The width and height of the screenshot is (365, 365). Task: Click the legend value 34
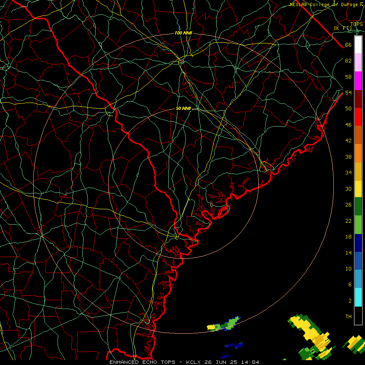coord(348,172)
